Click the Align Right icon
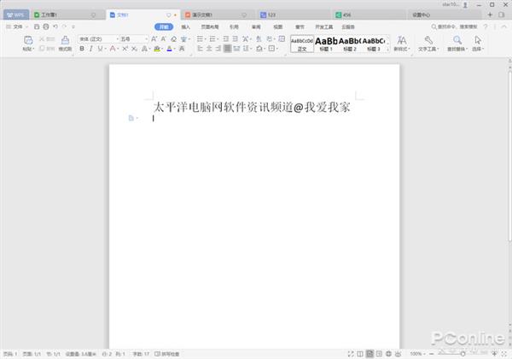This screenshot has width=512, height=359. point(218,49)
